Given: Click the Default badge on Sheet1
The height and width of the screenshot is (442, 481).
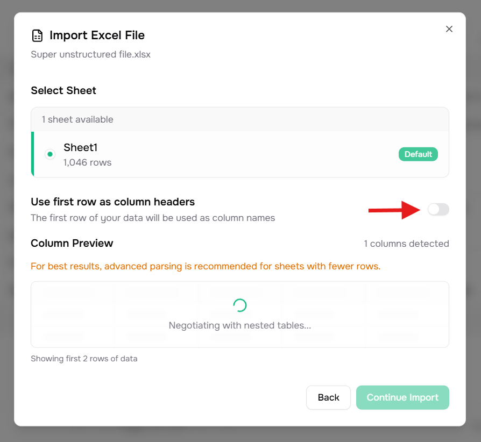Looking at the screenshot, I should (418, 154).
